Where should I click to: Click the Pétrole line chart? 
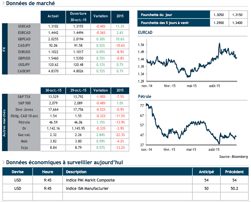(x=192, y=125)
